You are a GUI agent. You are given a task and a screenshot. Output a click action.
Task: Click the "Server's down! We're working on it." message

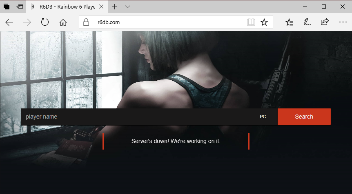[x=176, y=141]
